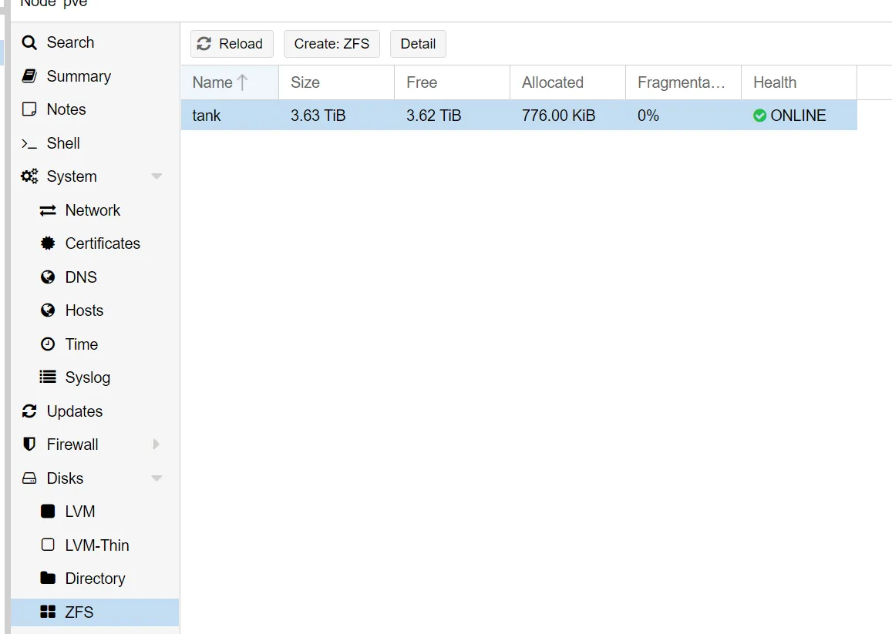Viewport: 892px width, 634px height.
Task: Click the green ONLINE health check icon
Action: pyautogui.click(x=759, y=116)
